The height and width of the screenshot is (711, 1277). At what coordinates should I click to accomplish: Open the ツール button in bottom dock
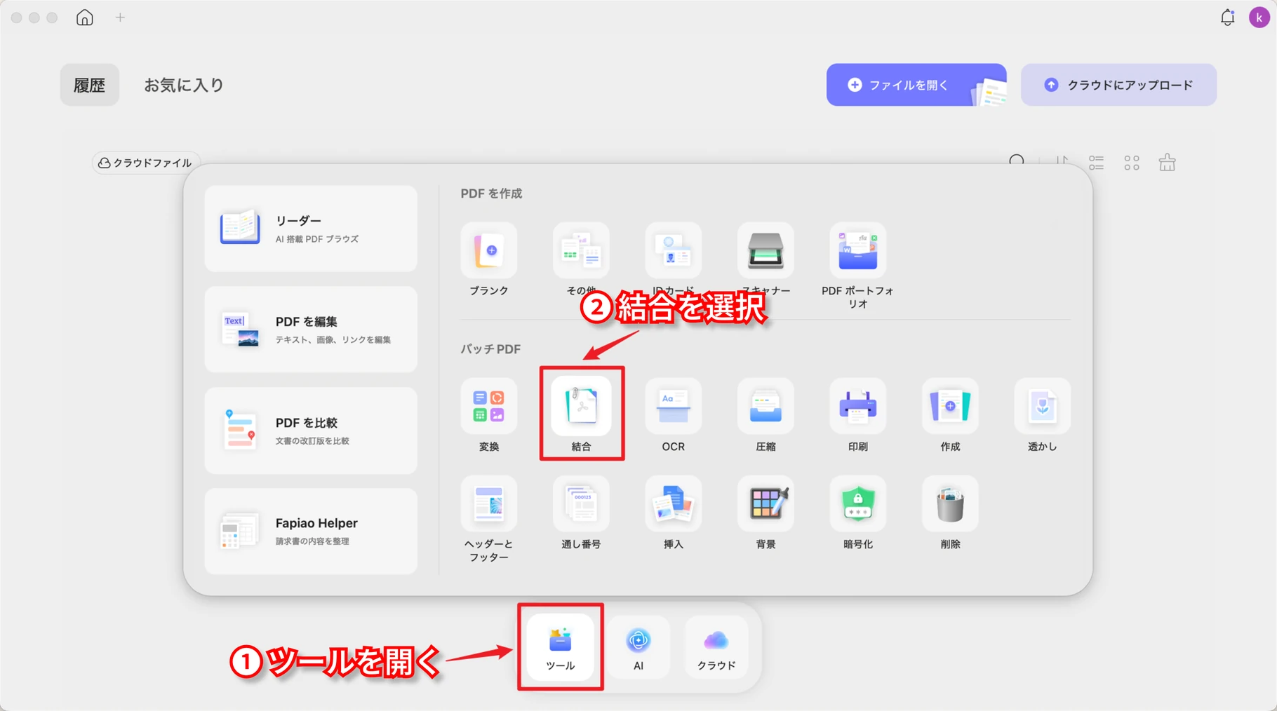click(x=561, y=646)
